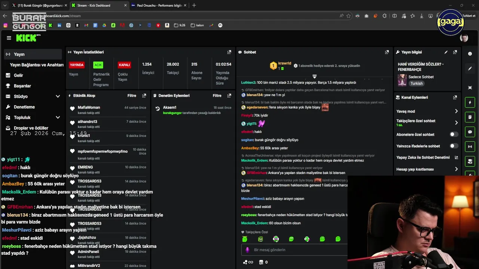Open the Denetim Eylemleri Filtre dropdown
This screenshot has height=269, width=479.
coord(217,96)
